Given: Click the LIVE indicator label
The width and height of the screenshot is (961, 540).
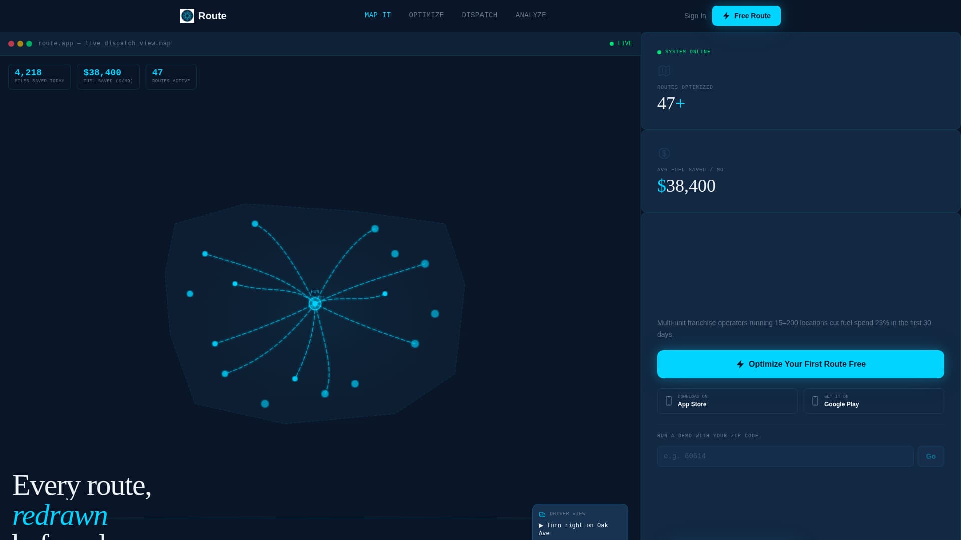Looking at the screenshot, I should [x=625, y=44].
